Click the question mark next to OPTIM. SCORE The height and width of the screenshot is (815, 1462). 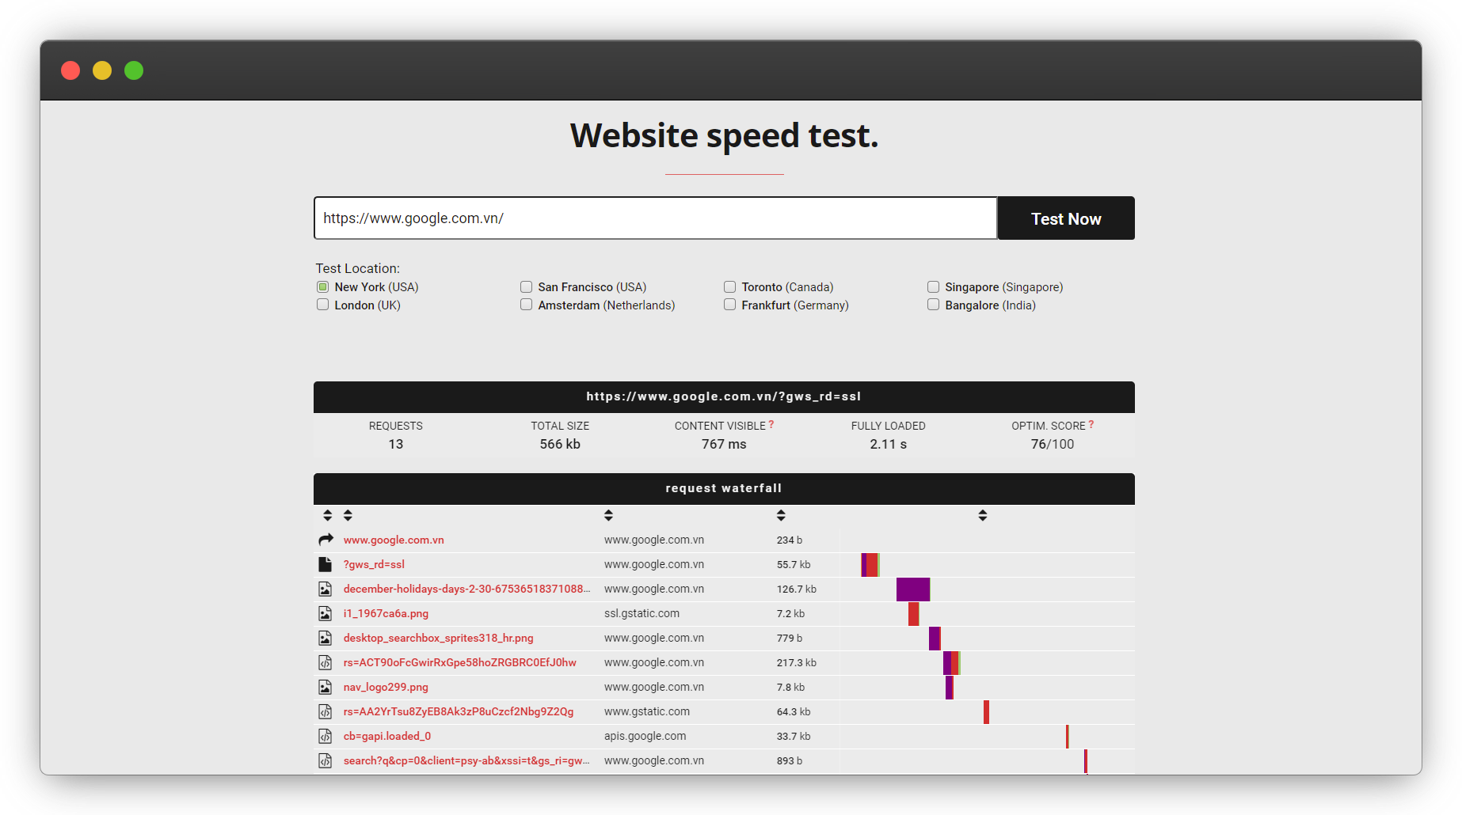(1091, 424)
